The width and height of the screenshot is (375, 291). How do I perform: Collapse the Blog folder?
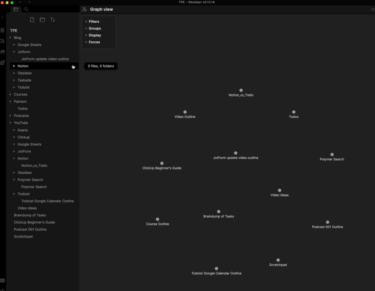10,38
